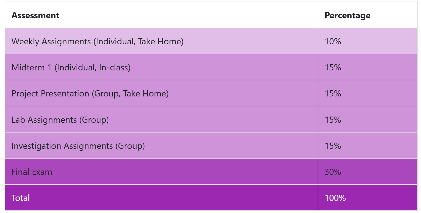
Task: Click the Assessment column header
Action: [x=35, y=15]
